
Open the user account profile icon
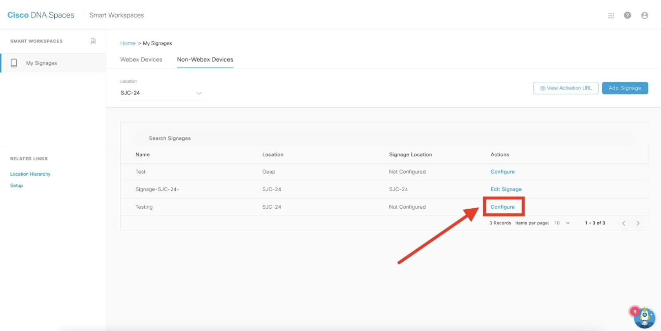[x=645, y=16]
